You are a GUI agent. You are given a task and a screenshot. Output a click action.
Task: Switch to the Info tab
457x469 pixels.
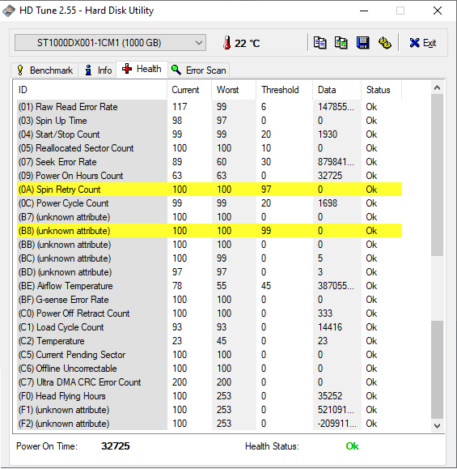coord(97,70)
